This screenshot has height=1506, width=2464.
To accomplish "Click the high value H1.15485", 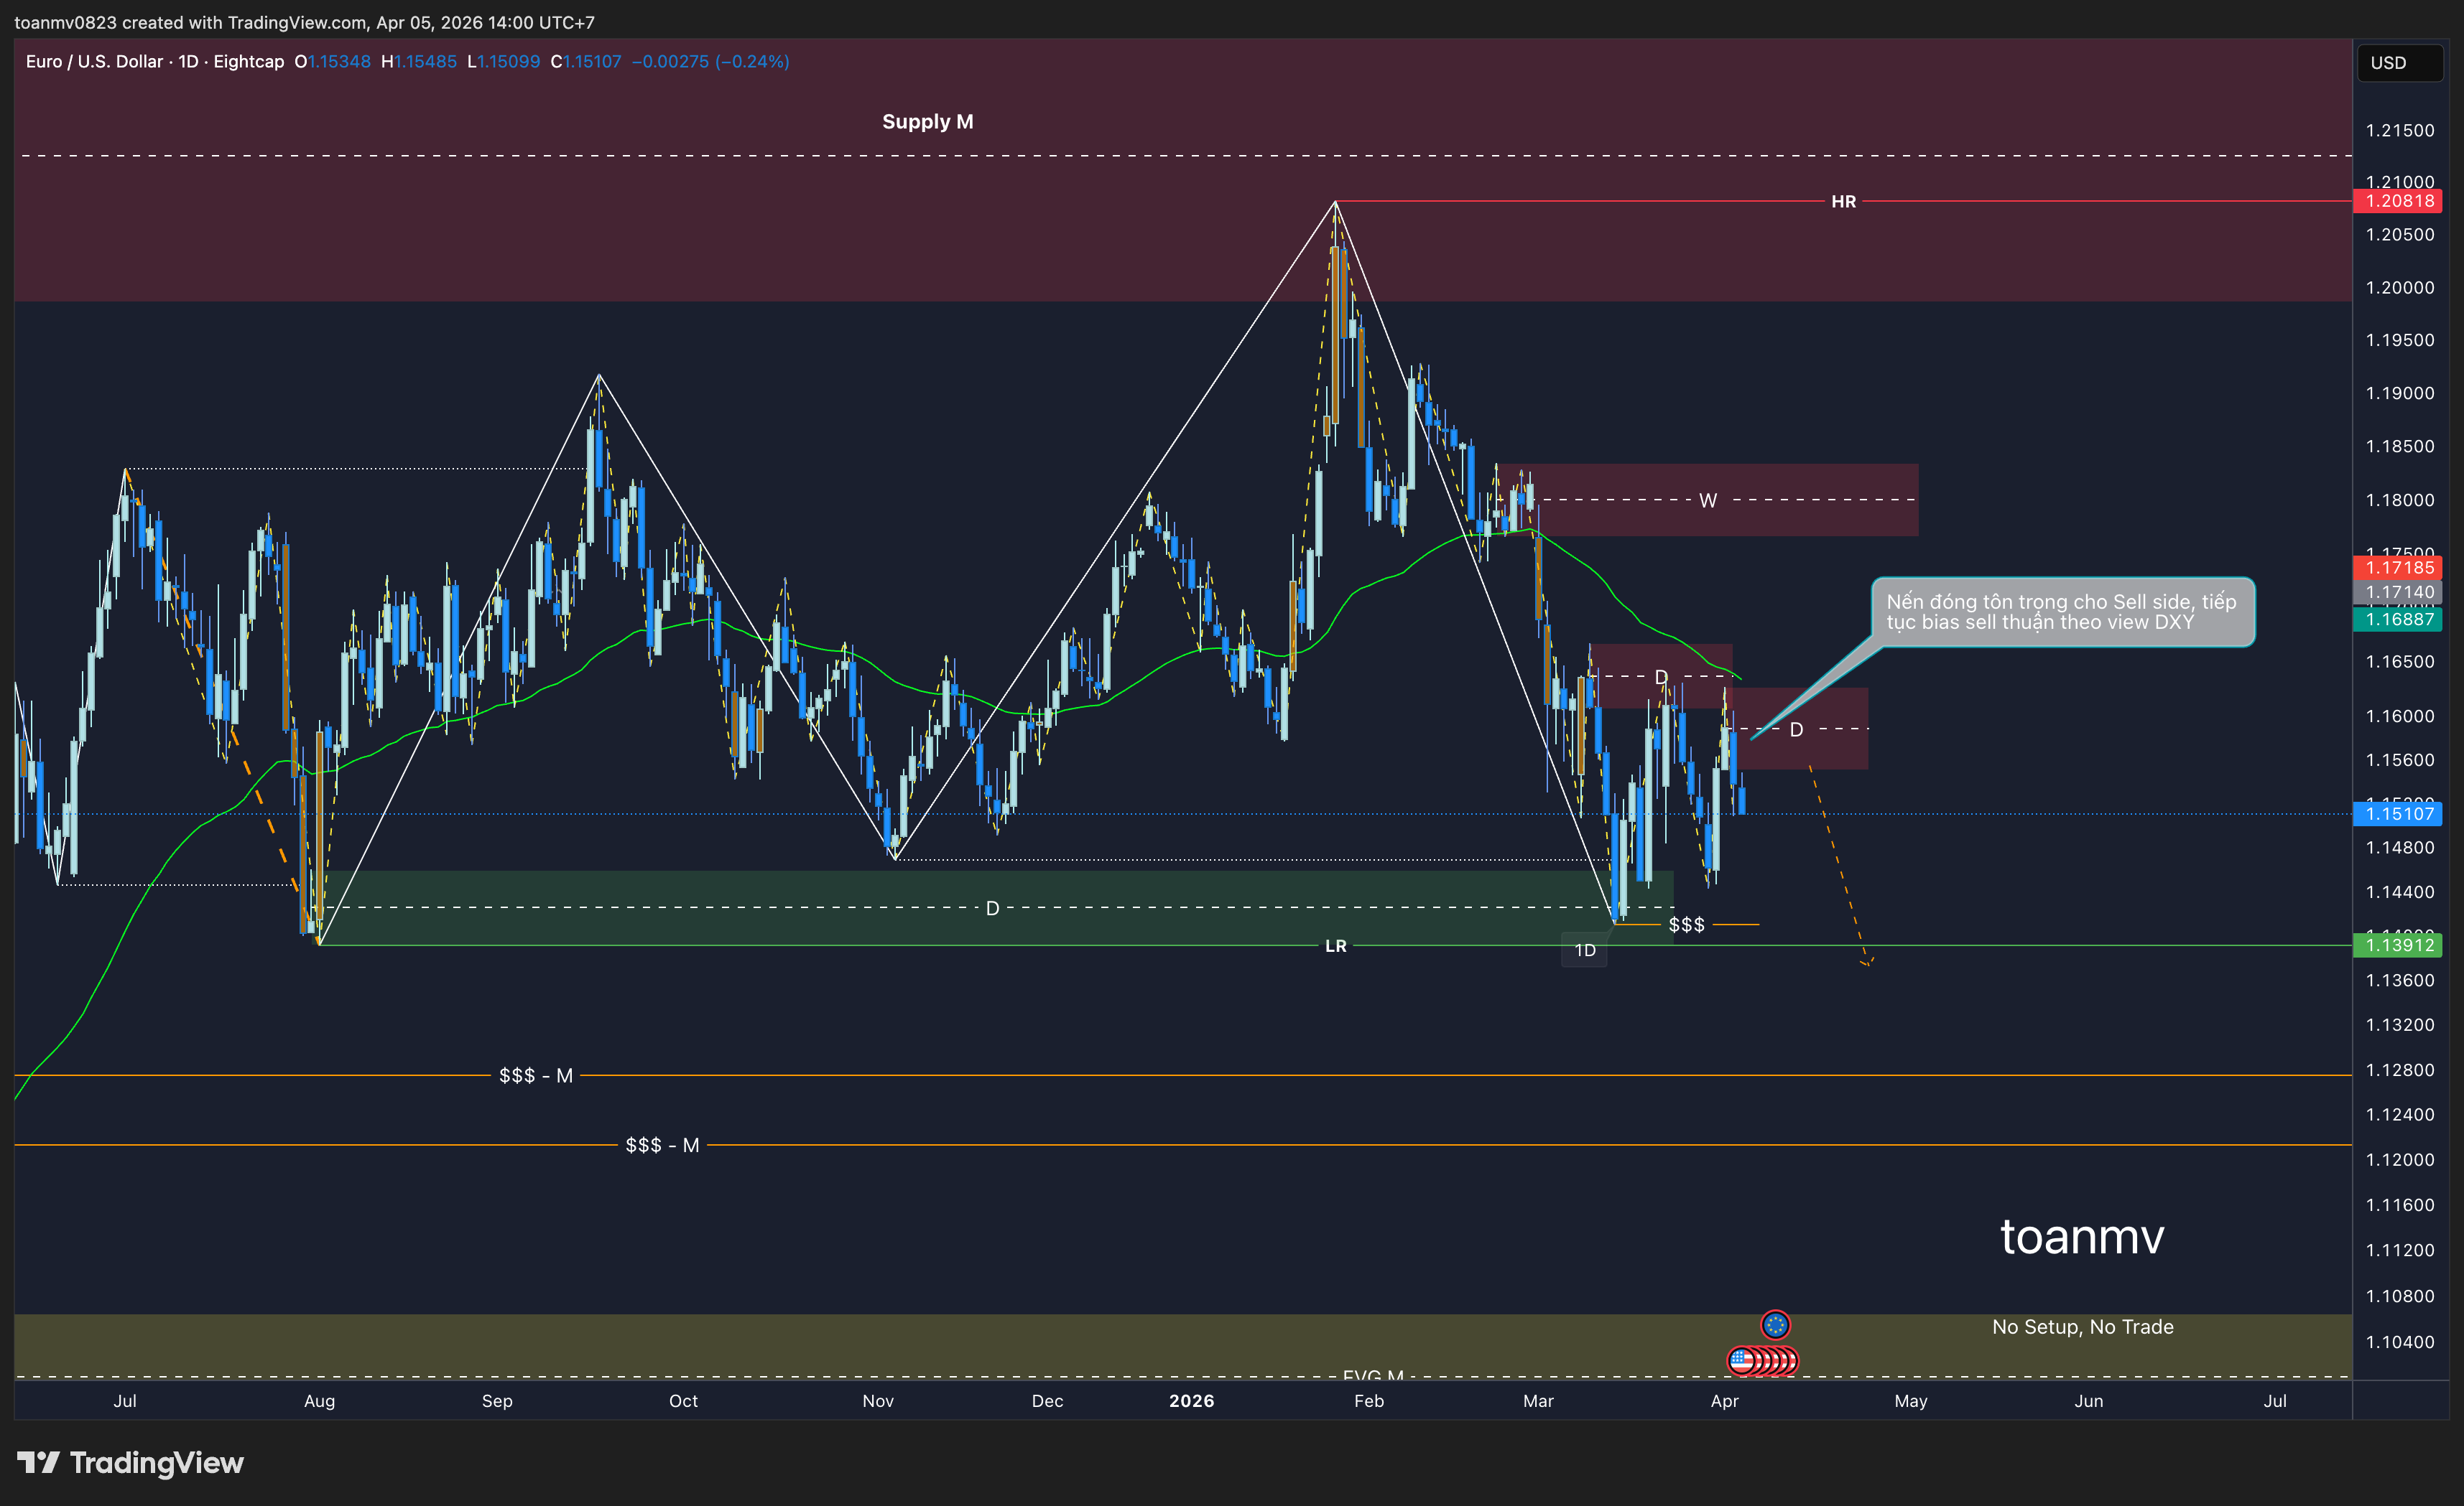I will (x=419, y=62).
